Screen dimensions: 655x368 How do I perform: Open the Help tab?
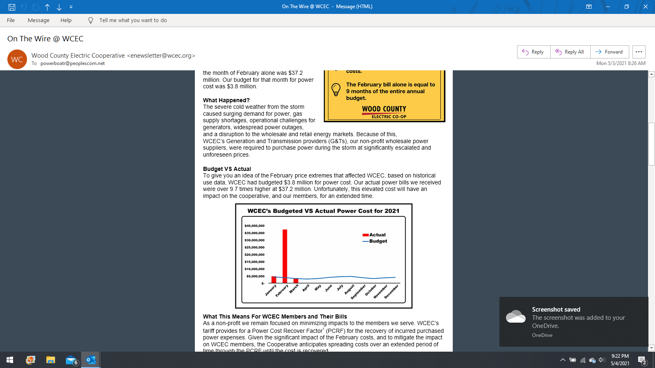point(66,20)
